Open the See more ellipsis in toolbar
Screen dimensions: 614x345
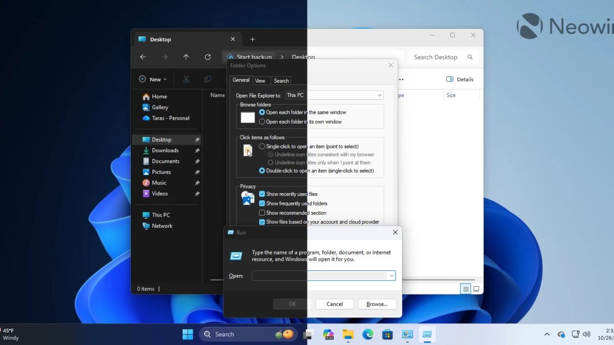click(401, 79)
